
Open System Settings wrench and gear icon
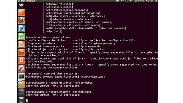[21, 68]
